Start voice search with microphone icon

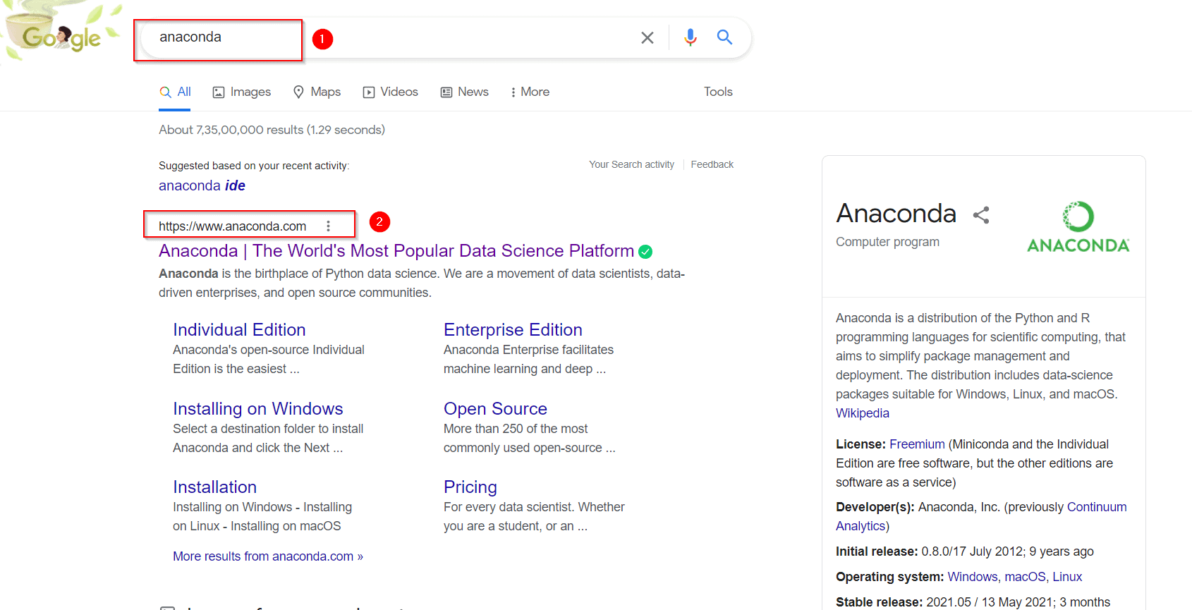click(x=690, y=37)
